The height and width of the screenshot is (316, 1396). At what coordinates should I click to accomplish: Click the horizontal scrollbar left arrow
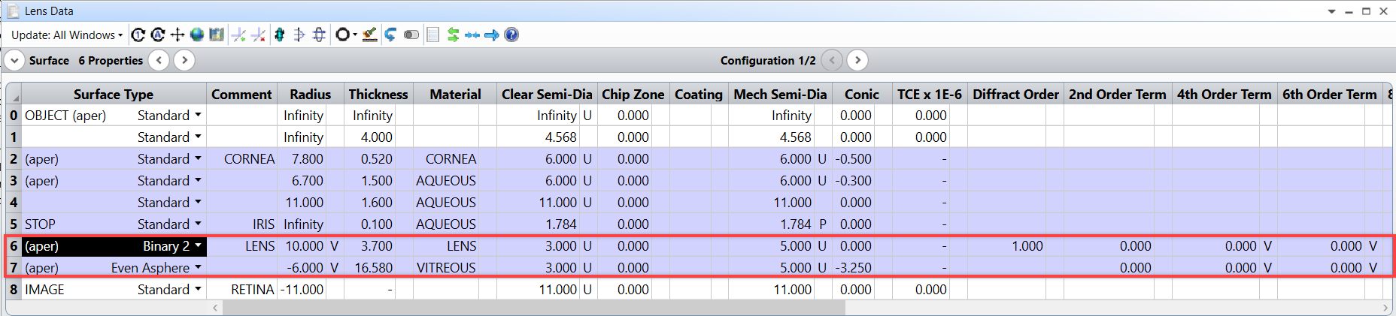(215, 308)
